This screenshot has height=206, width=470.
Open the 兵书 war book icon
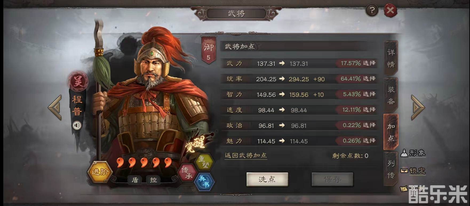pos(205,182)
